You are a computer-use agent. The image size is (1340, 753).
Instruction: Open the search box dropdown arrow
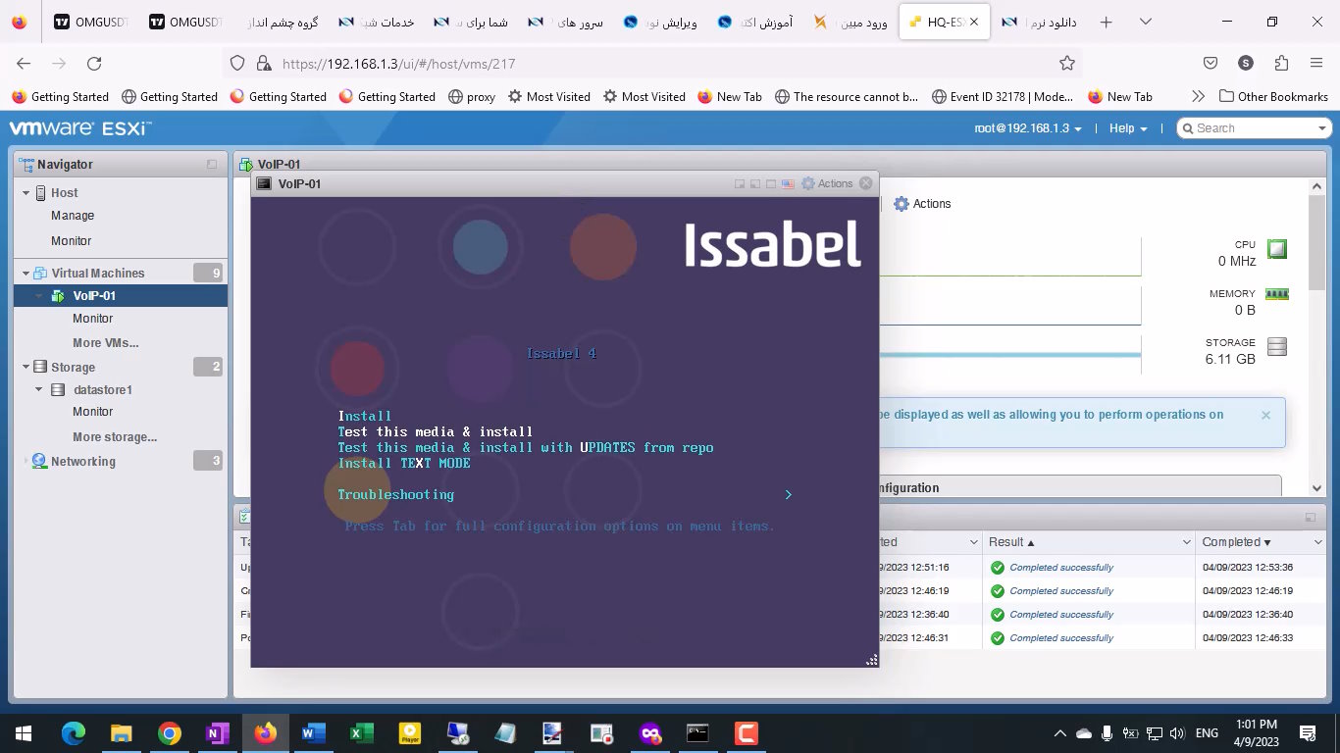click(x=1321, y=128)
